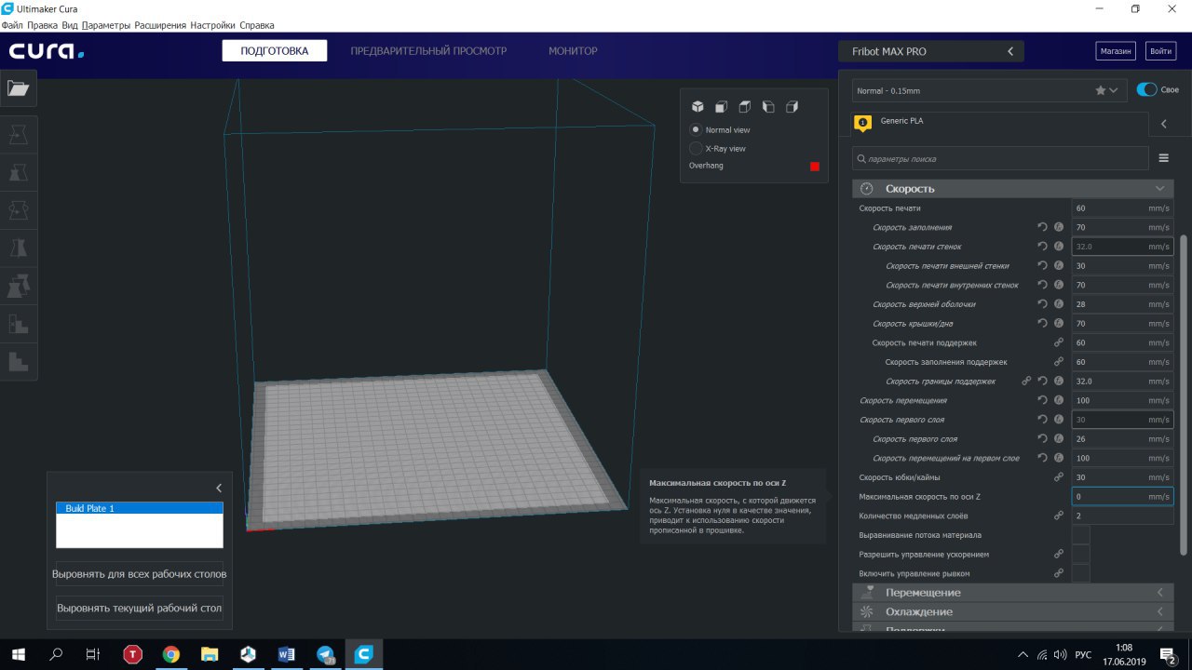The image size is (1192, 670).
Task: Click link icon beside Скорость юбки/каймы
Action: pos(1059,477)
